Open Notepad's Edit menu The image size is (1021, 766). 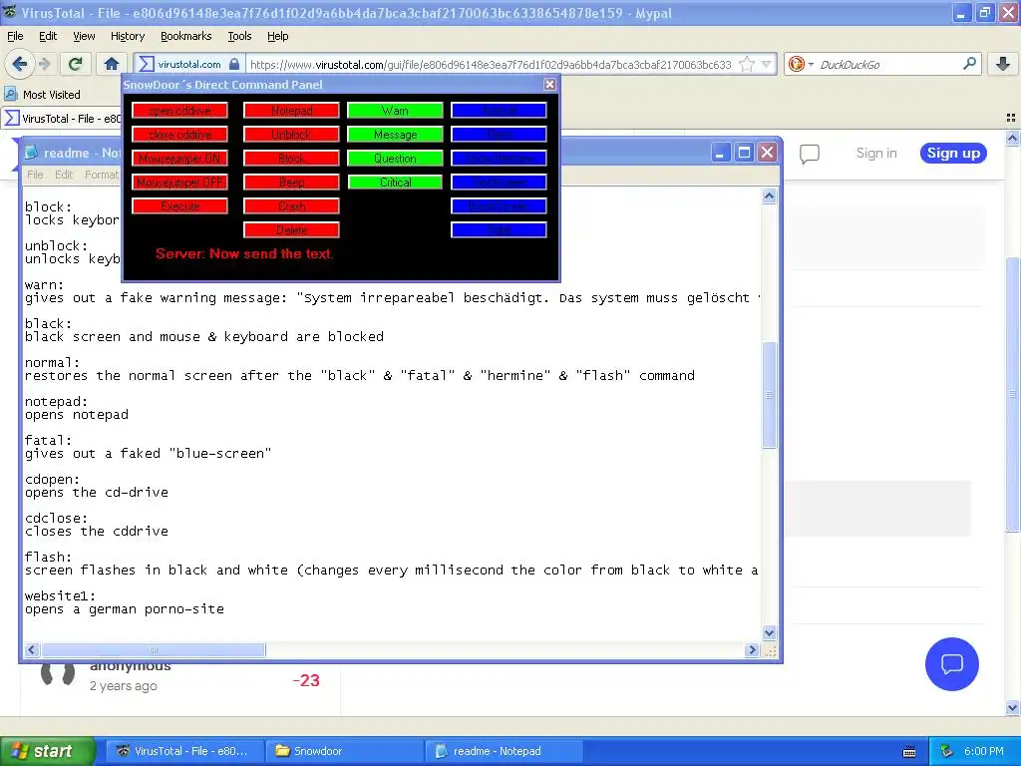(x=64, y=175)
